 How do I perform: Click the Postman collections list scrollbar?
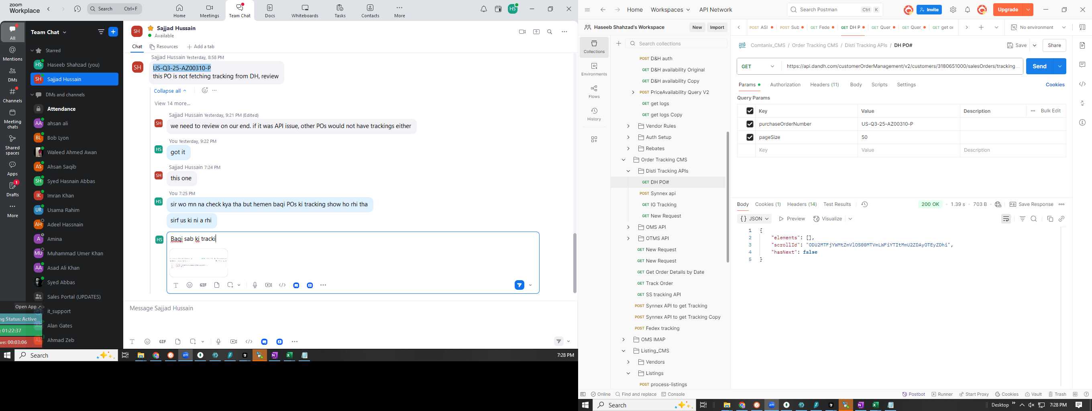(727, 197)
